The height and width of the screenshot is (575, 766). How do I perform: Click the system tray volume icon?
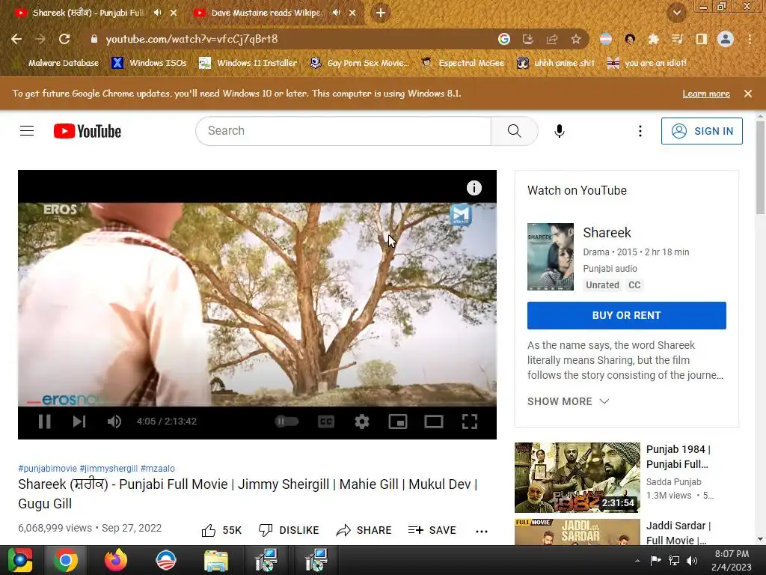[692, 561]
